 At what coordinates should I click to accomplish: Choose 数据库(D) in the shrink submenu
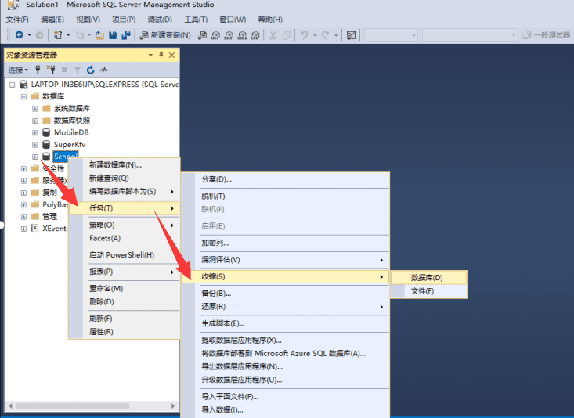click(428, 277)
